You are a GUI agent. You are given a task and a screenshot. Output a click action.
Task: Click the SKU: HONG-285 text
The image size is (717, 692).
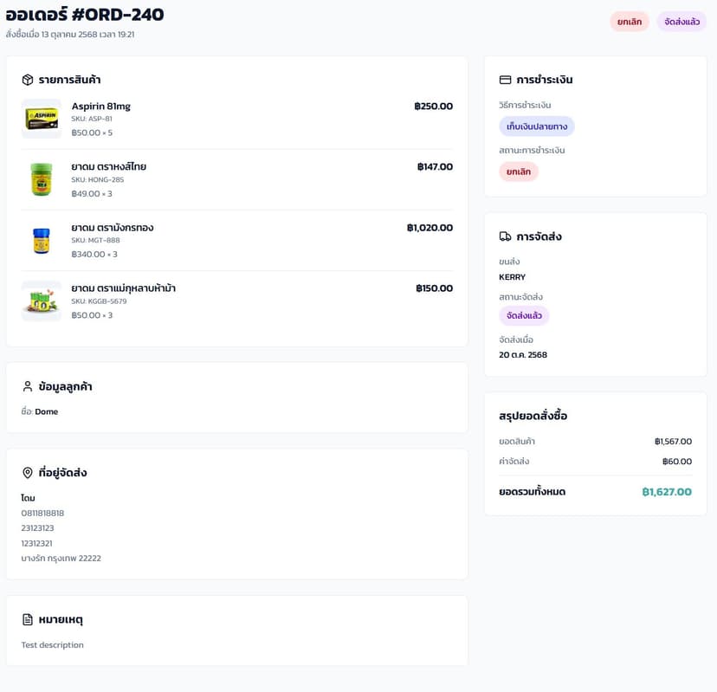(97, 179)
